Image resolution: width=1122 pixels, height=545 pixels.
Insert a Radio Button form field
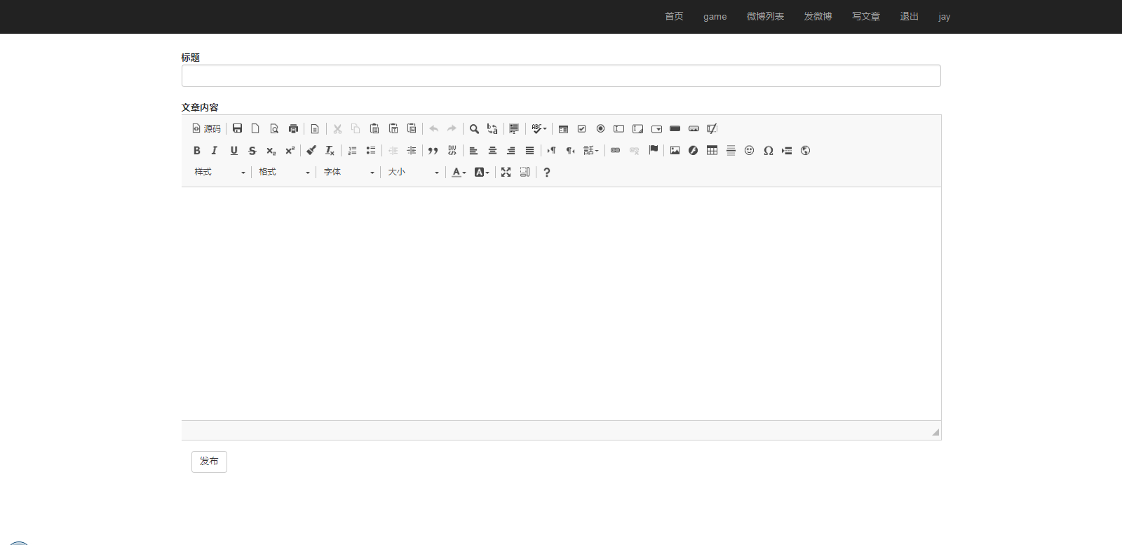[600, 129]
